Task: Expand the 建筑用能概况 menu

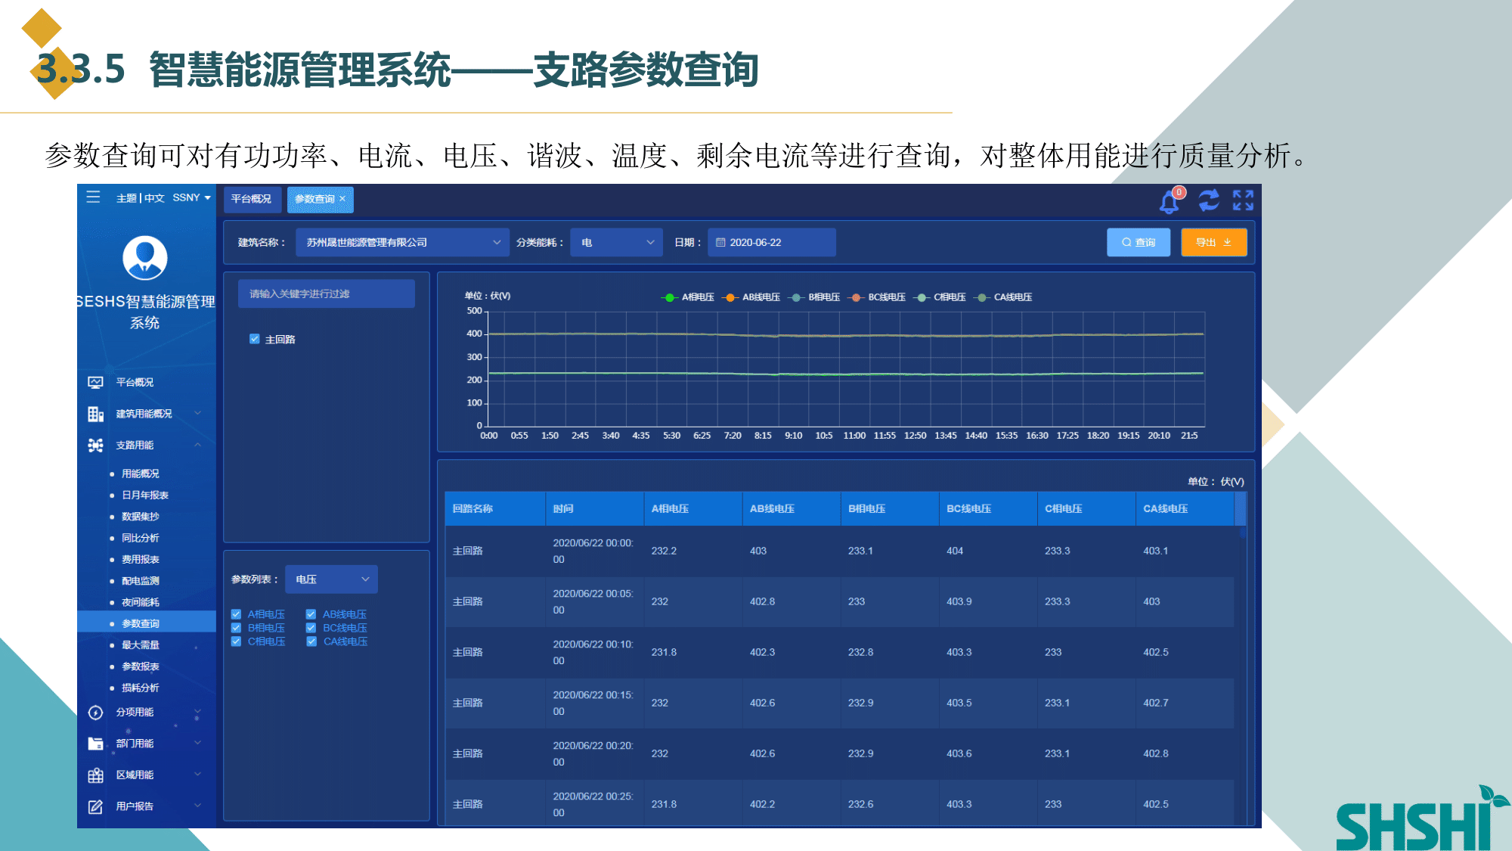Action: [197, 414]
